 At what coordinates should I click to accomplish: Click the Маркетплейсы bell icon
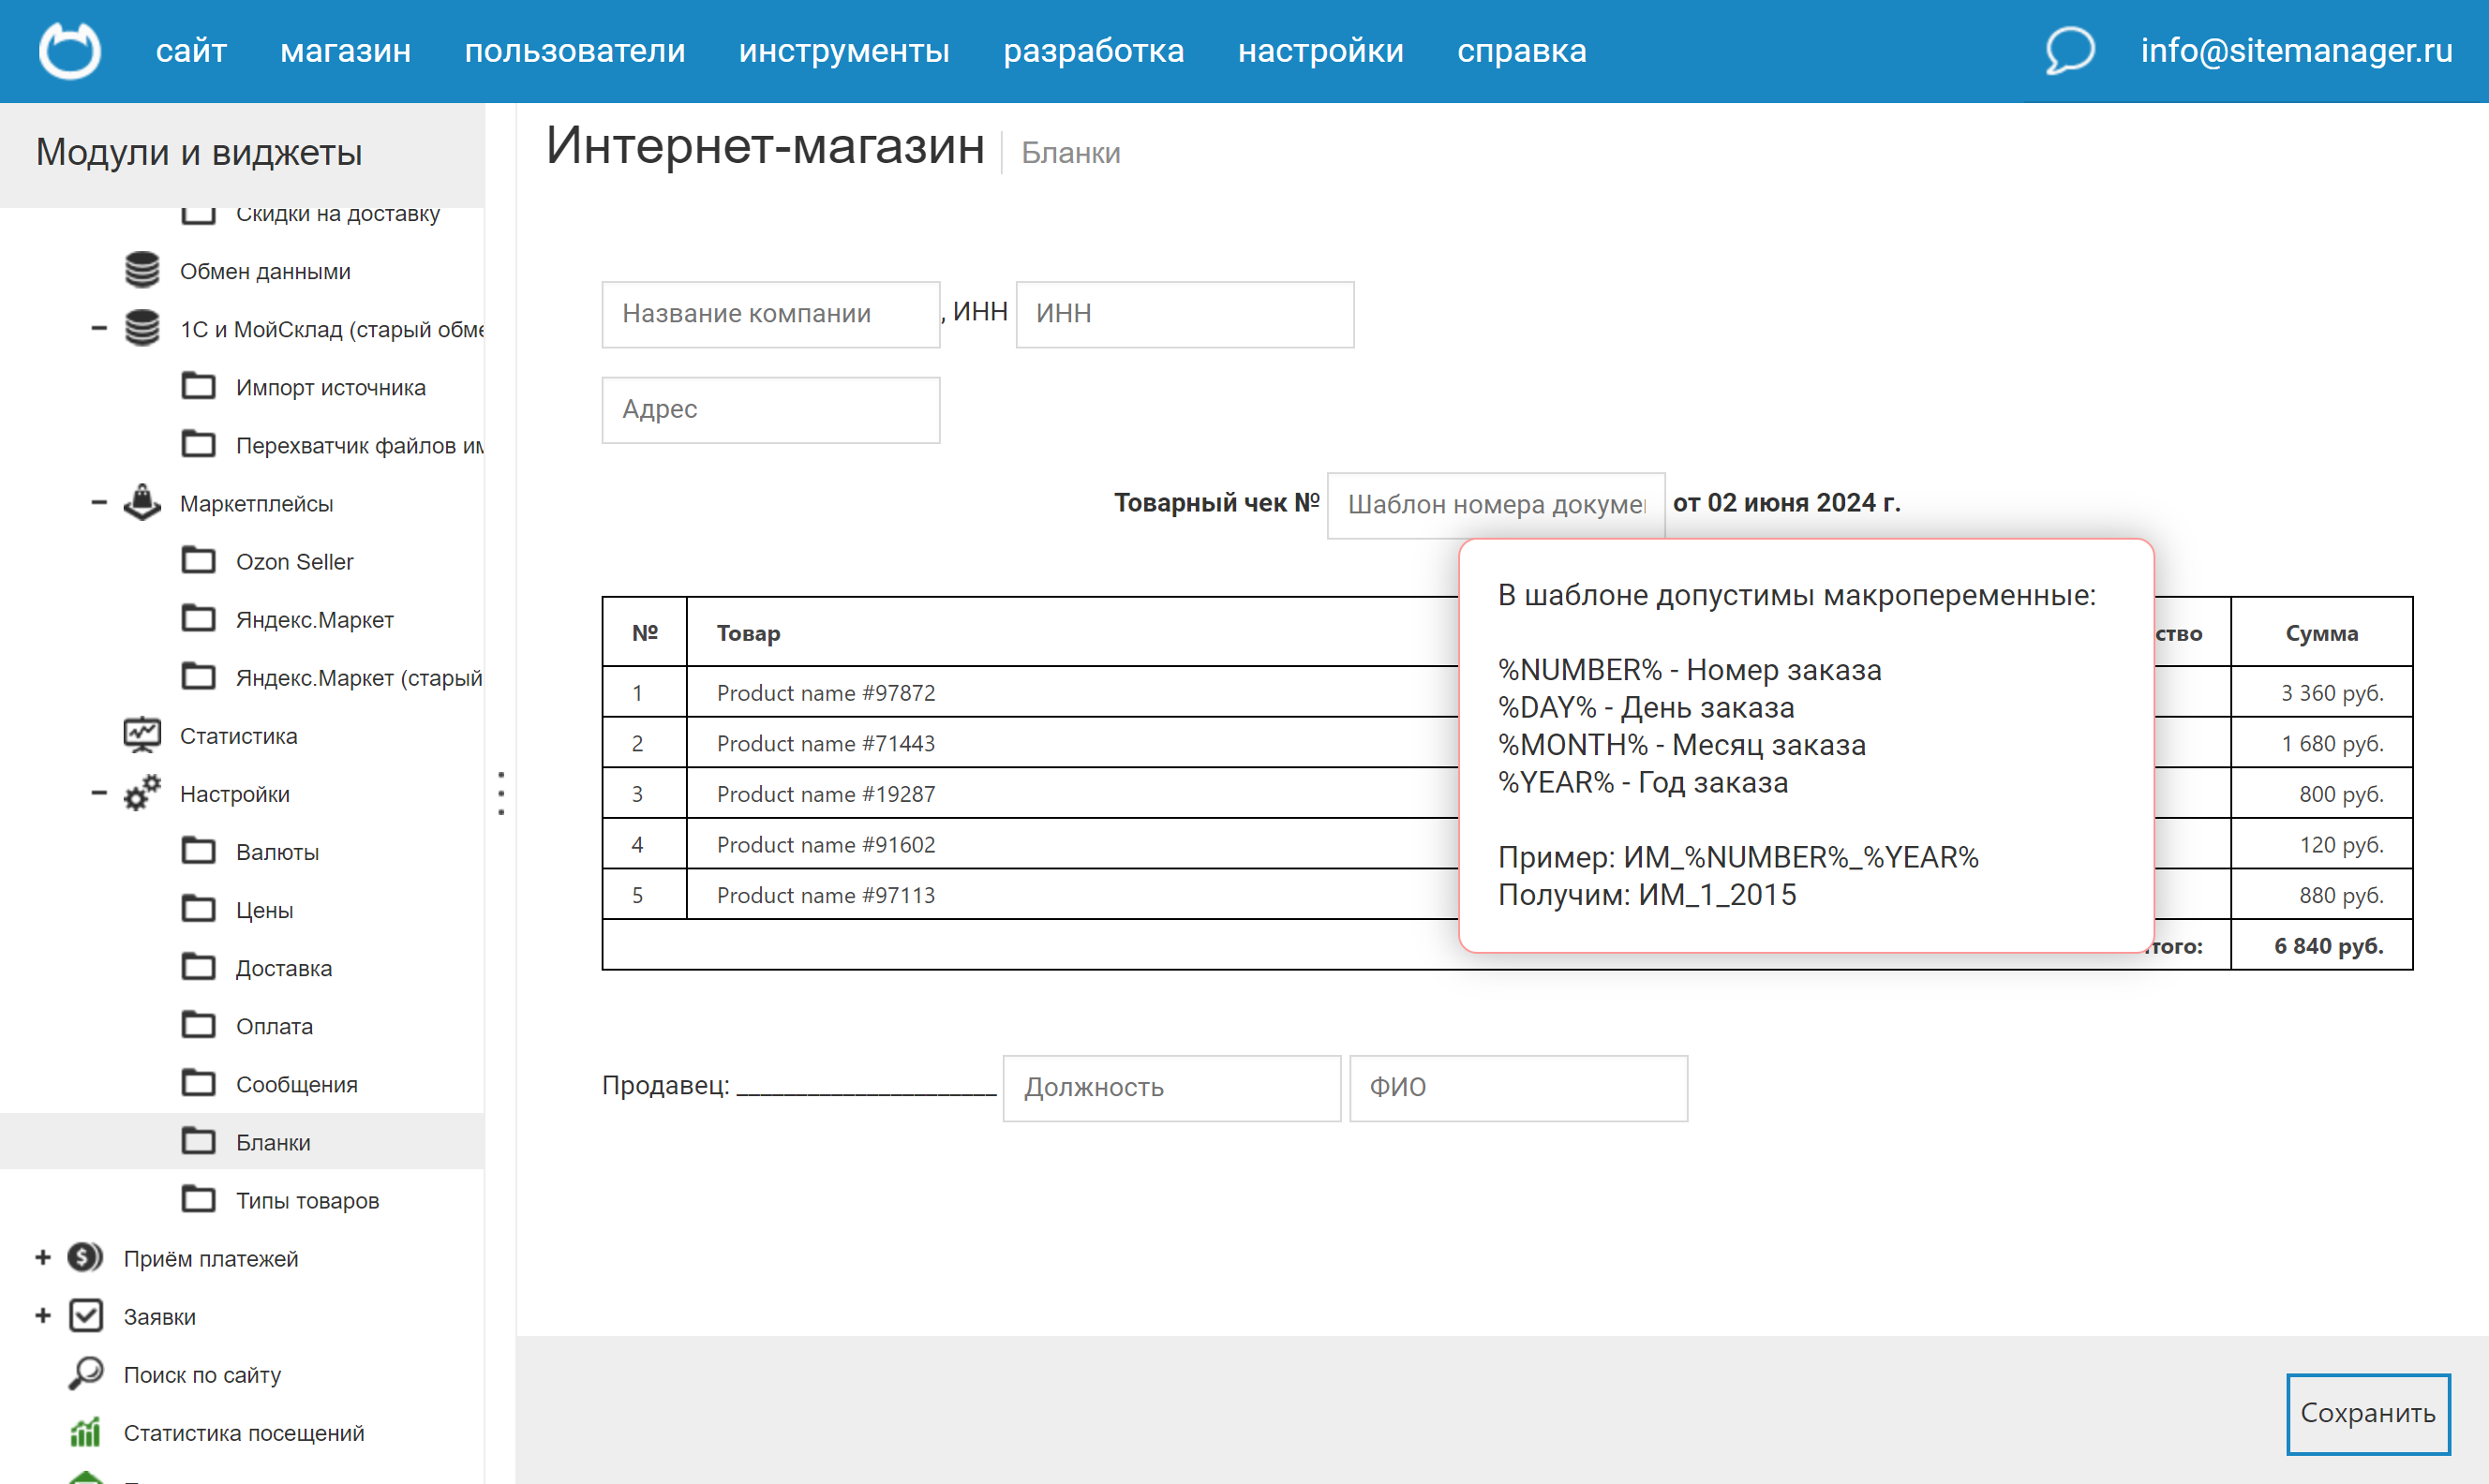[x=142, y=503]
